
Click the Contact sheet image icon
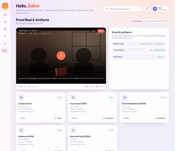click(x=21, y=98)
